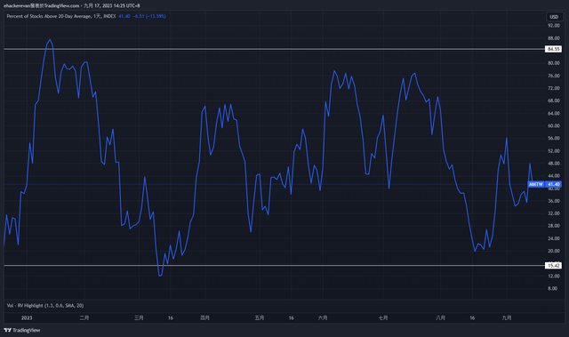Click the upper horizontal line at 84.55
Image resolution: width=569 pixels, height=337 pixels.
click(274, 49)
